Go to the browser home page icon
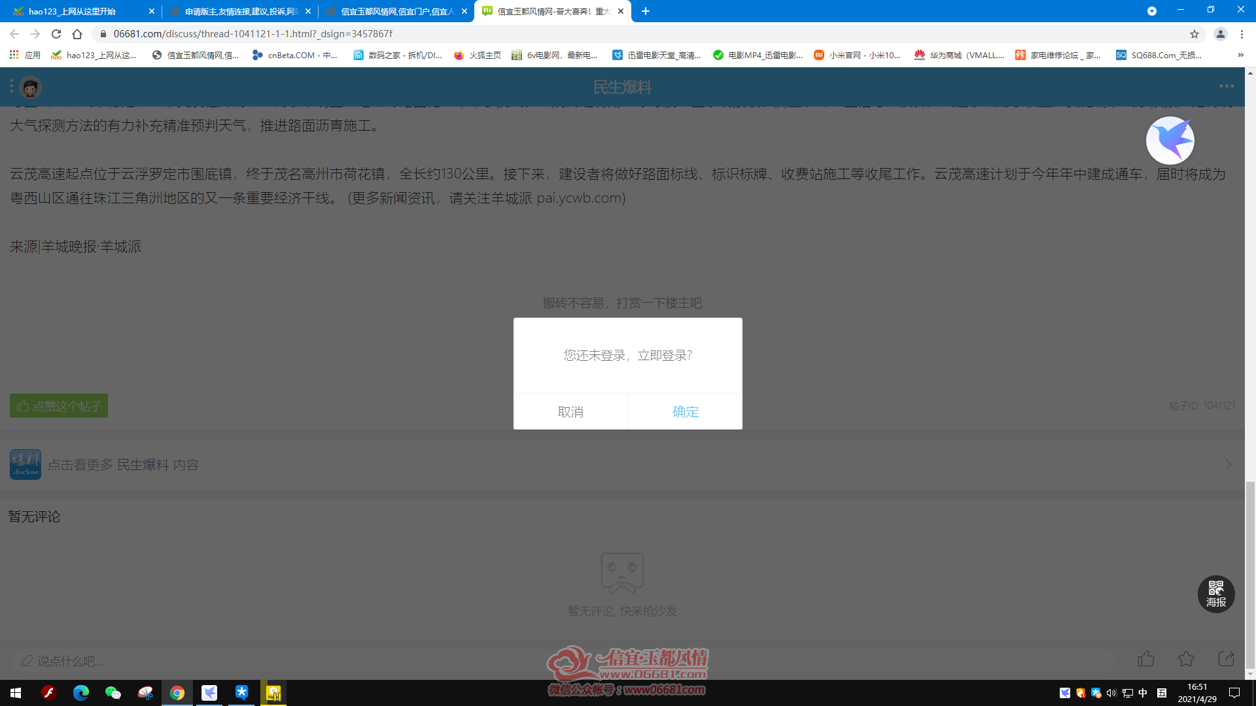 (x=77, y=34)
